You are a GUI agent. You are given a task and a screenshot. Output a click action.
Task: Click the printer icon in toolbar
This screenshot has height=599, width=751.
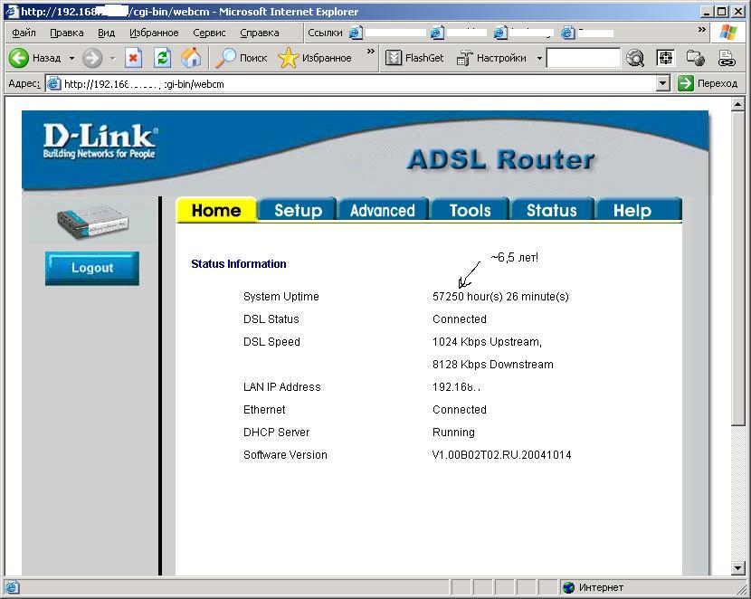pyautogui.click(x=727, y=58)
